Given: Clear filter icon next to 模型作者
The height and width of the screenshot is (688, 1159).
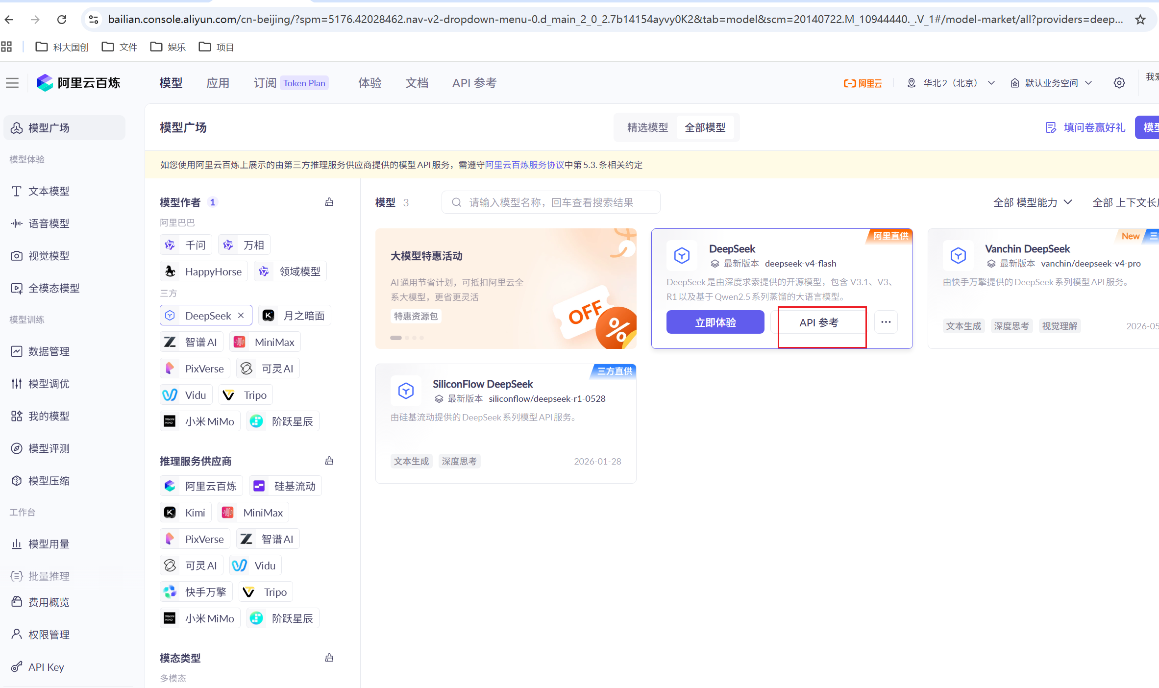Looking at the screenshot, I should pyautogui.click(x=329, y=202).
